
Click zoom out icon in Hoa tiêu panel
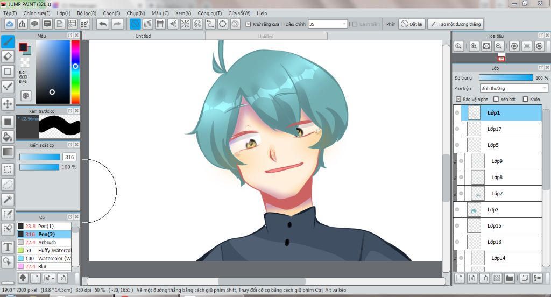(x=499, y=46)
